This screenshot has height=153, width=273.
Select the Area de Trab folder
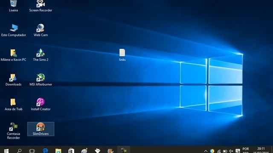(x=13, y=105)
